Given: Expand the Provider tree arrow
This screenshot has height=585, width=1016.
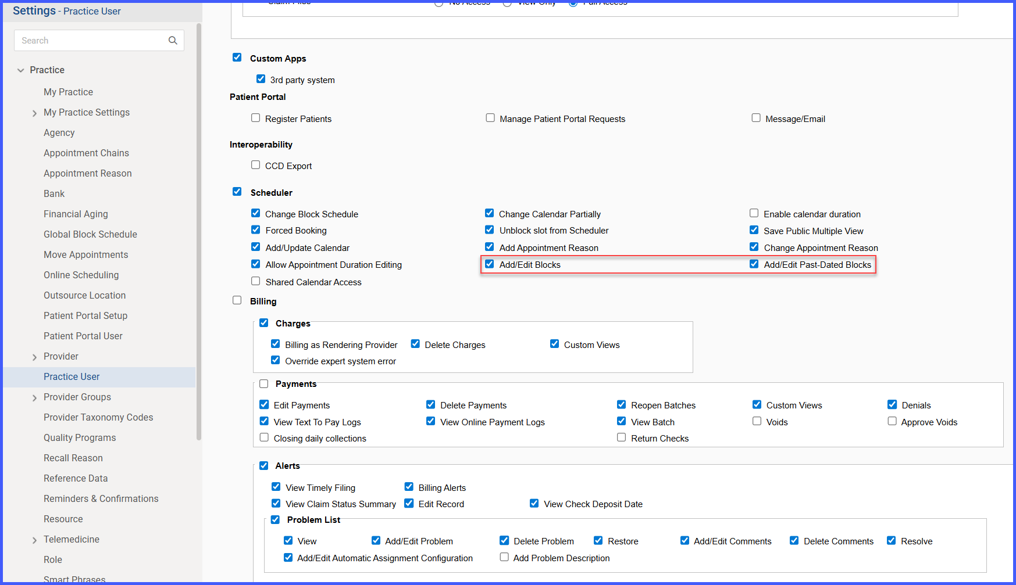Looking at the screenshot, I should click(34, 357).
